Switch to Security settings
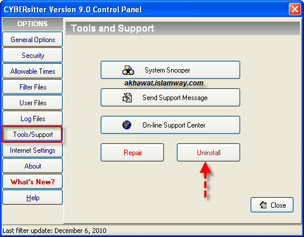Viewport: 304px width, 237px height. (33, 56)
